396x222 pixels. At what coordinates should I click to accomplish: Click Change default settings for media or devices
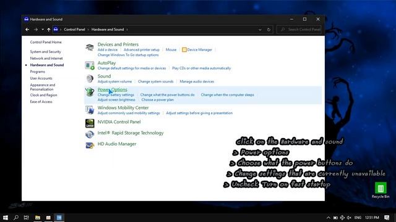[132, 68]
